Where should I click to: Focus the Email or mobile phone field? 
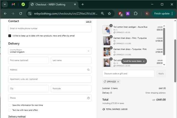point(50,28)
